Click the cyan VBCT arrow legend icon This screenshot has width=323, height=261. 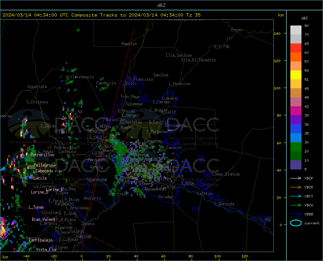[x=296, y=196]
